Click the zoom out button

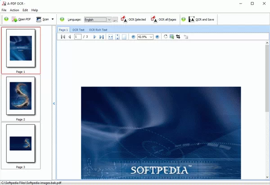click(133, 37)
